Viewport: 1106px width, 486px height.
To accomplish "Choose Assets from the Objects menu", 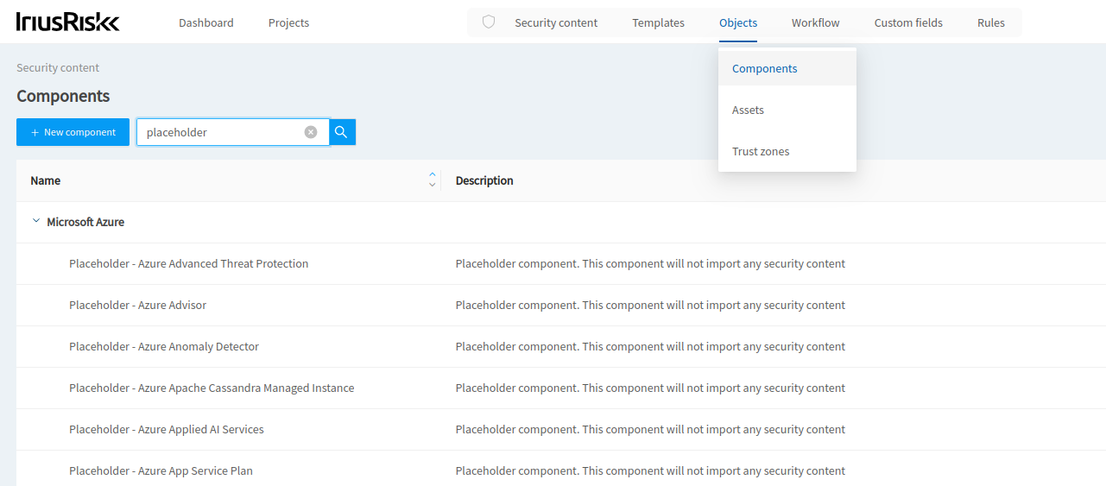I will pos(787,110).
